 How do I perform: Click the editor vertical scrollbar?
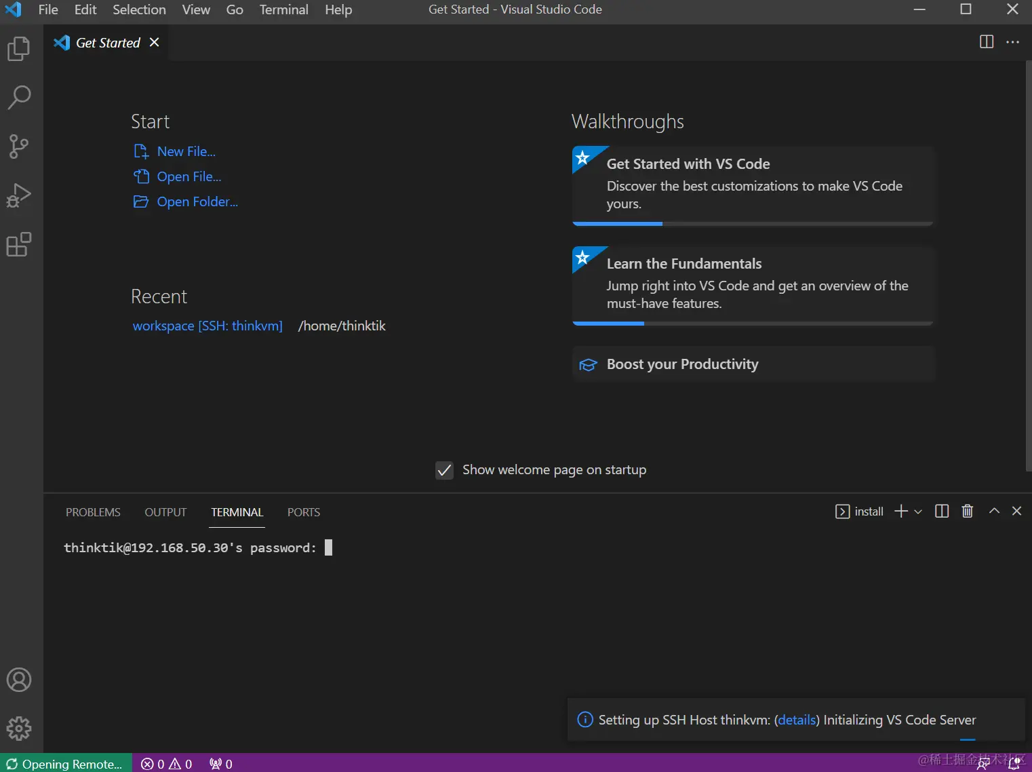click(x=1028, y=266)
